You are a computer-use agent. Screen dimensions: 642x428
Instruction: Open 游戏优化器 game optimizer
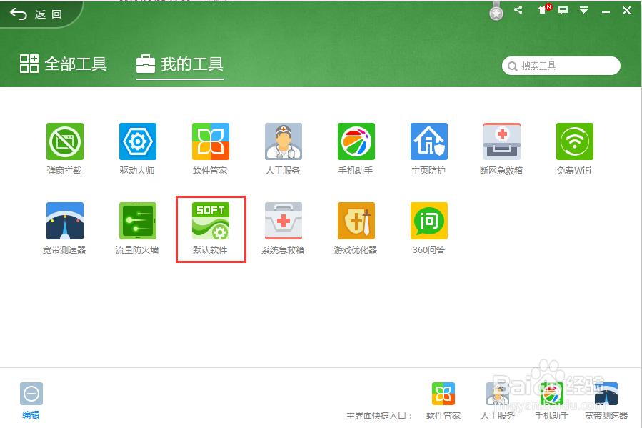click(x=356, y=221)
